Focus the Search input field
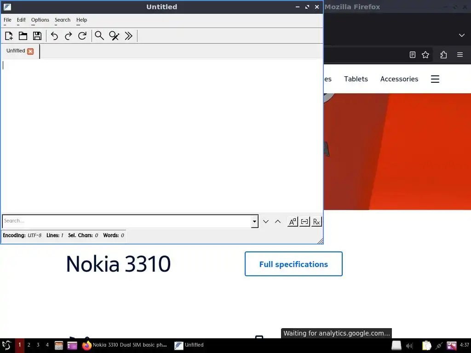This screenshot has width=471, height=353. click(x=127, y=221)
